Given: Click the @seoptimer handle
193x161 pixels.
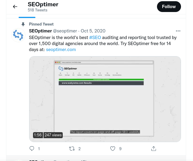Looking at the screenshot, I should coord(65,31).
